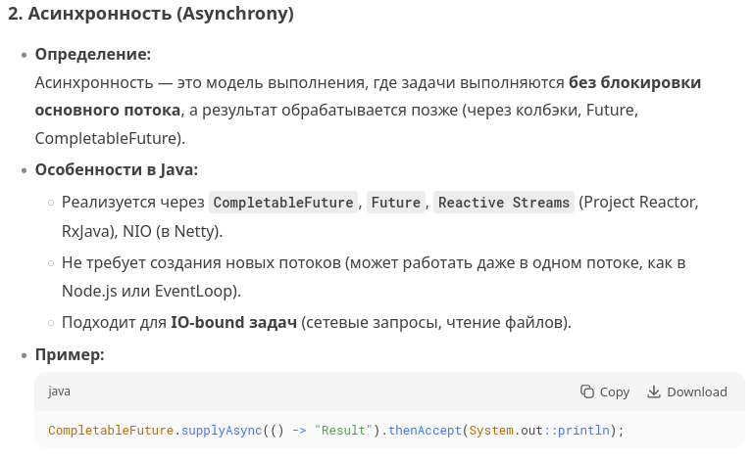The height and width of the screenshot is (461, 754).
Task: Click 'thenAccept' in the code line
Action: (x=425, y=431)
